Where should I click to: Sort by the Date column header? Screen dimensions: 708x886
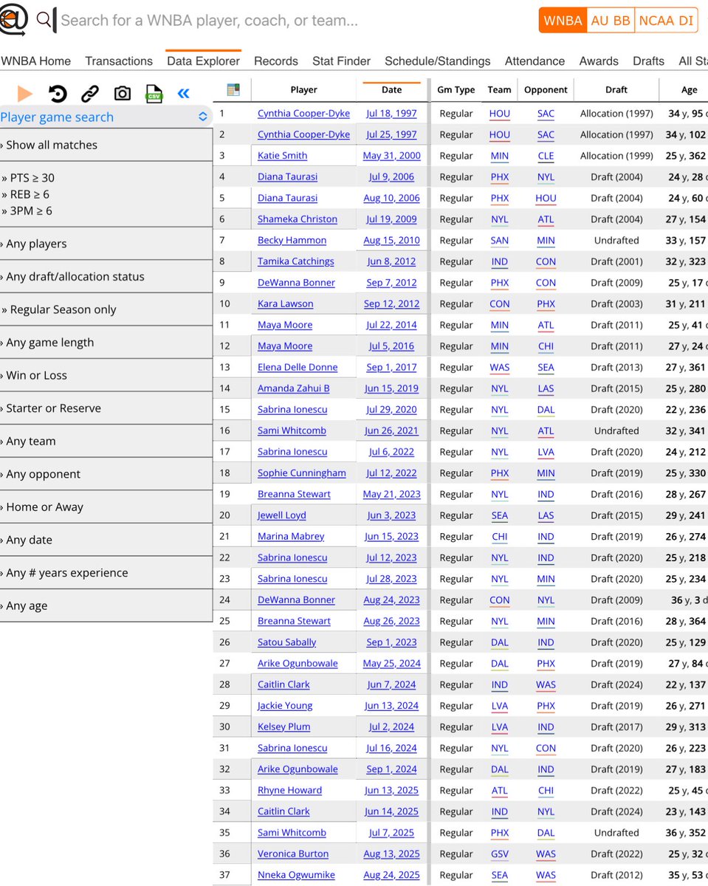pyautogui.click(x=391, y=90)
